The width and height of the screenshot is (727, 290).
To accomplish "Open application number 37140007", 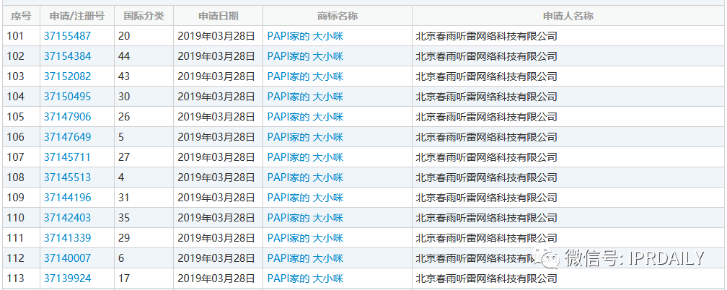I will click(68, 258).
